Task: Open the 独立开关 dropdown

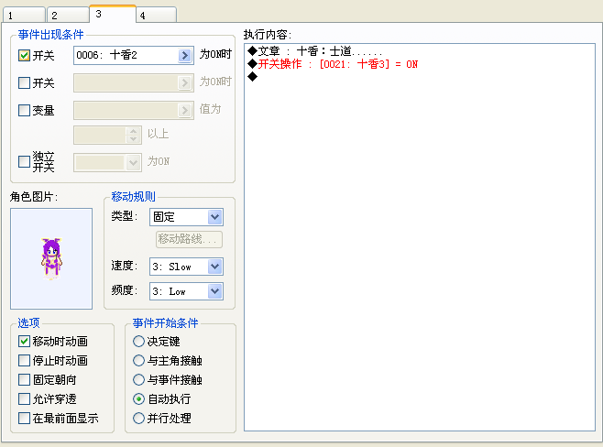Action: point(133,162)
